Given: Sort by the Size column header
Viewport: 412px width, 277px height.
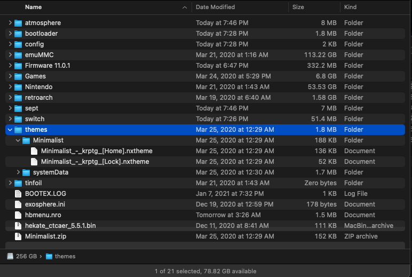Looking at the screenshot, I should point(298,7).
